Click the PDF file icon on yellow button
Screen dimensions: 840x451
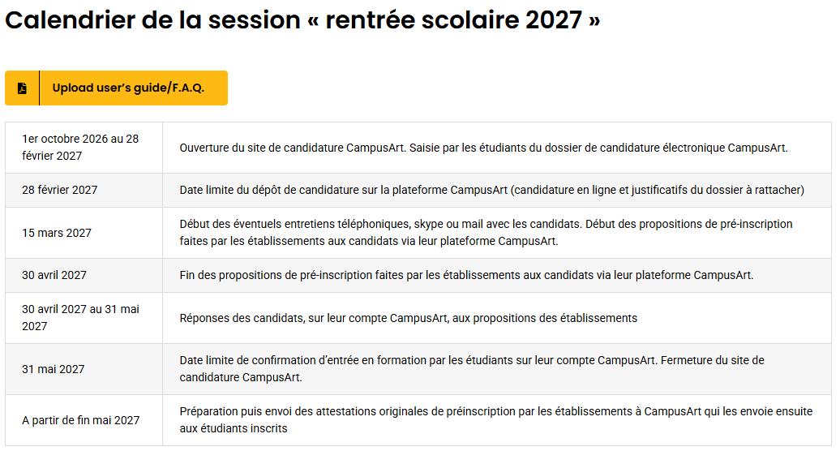pyautogui.click(x=22, y=88)
